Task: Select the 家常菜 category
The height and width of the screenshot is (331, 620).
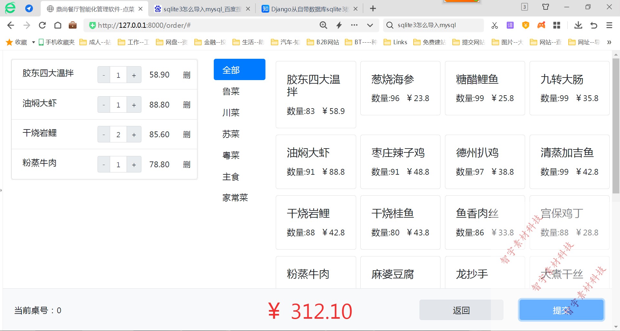Action: pos(235,198)
